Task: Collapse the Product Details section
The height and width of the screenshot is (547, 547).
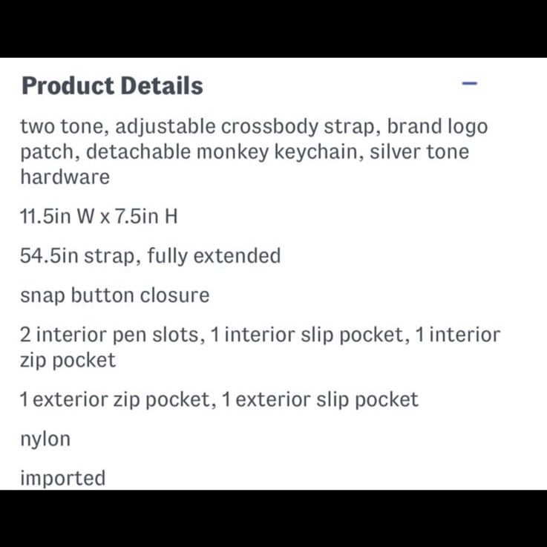Action: click(x=469, y=83)
